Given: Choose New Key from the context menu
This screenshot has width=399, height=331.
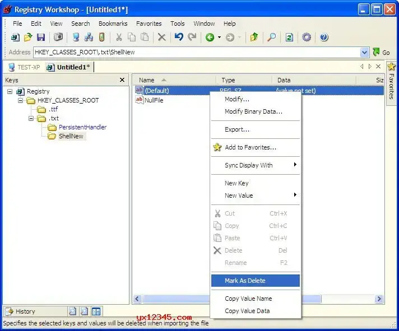Looking at the screenshot, I should pyautogui.click(x=256, y=183).
